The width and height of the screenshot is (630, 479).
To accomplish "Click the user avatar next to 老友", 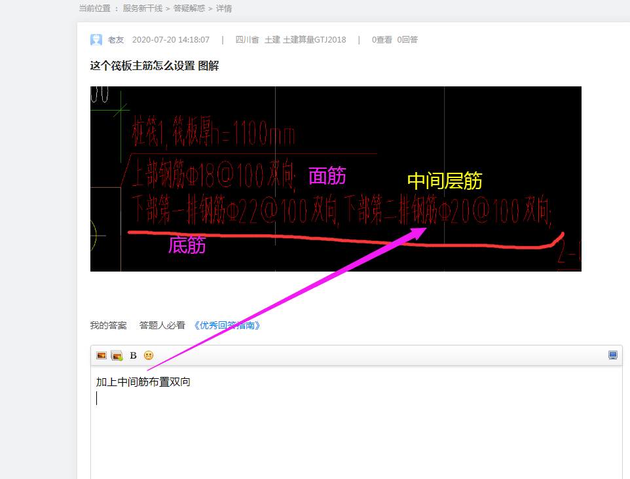I will (96, 40).
